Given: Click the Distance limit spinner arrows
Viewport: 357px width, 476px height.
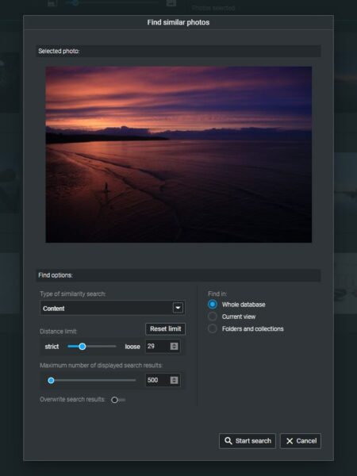Looking at the screenshot, I should click(174, 346).
